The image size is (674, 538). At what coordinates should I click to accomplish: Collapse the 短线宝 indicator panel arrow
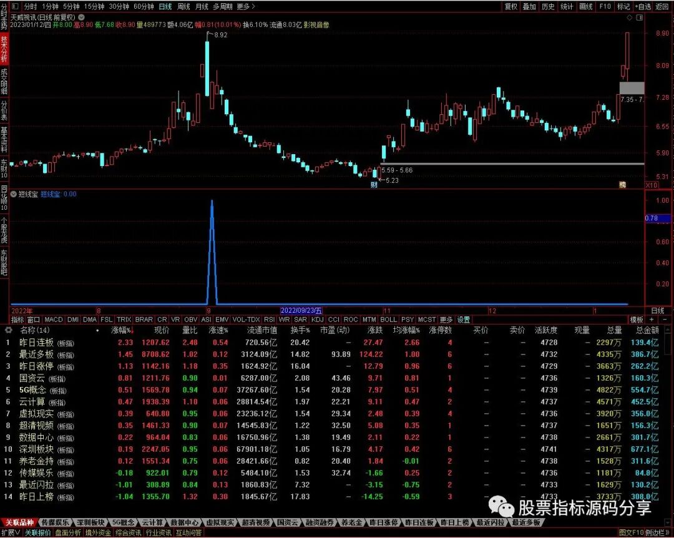click(13, 194)
